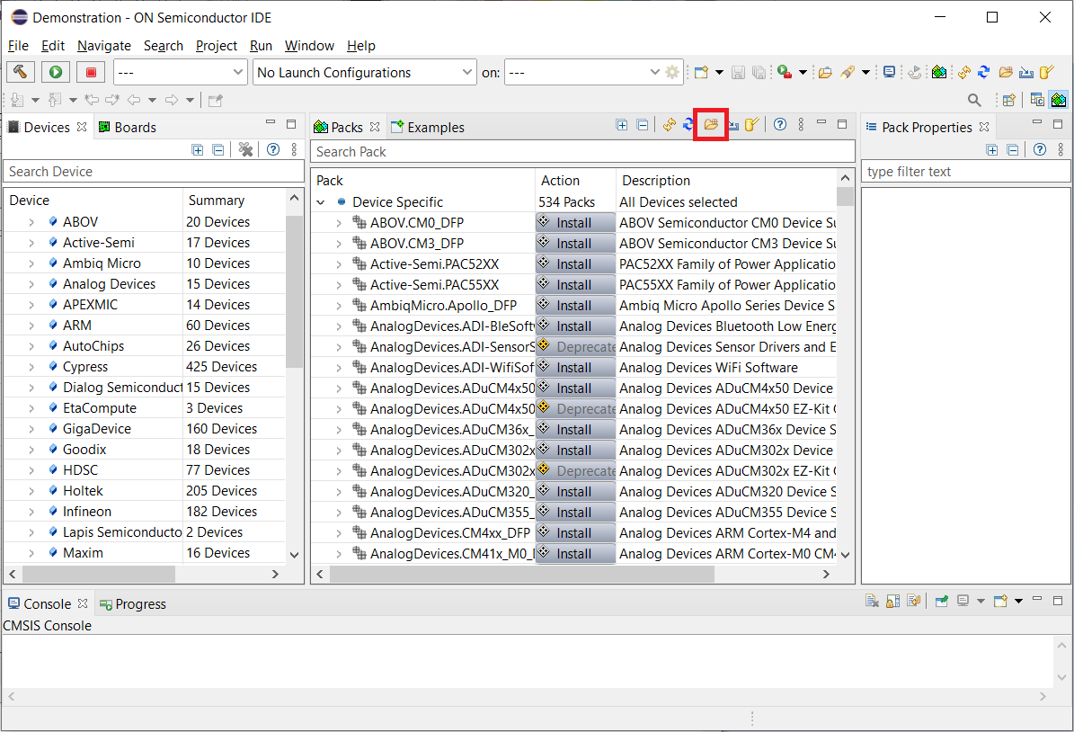Collapse the Device Specific pack group
Image resolution: width=1074 pixels, height=732 pixels.
coord(321,201)
